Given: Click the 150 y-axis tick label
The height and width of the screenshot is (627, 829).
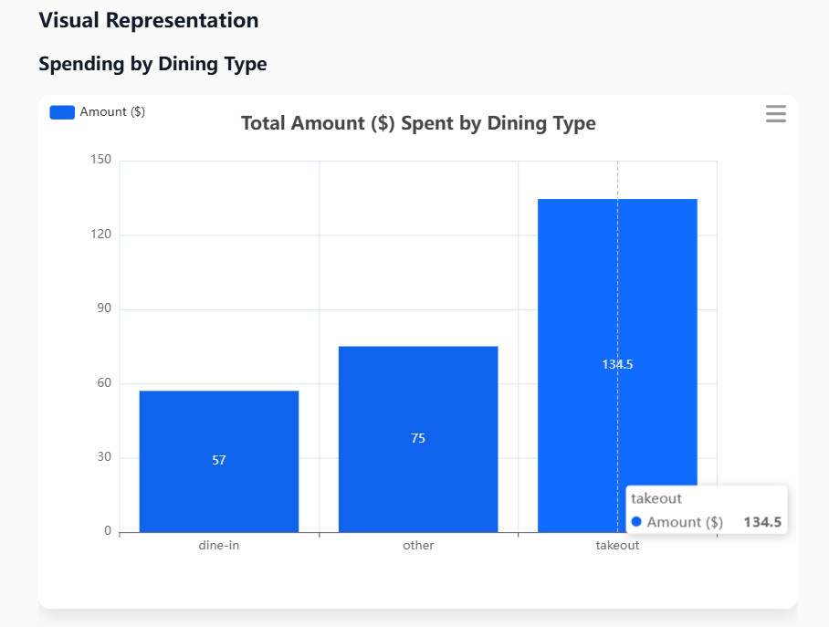Looking at the screenshot, I should click(x=101, y=161).
